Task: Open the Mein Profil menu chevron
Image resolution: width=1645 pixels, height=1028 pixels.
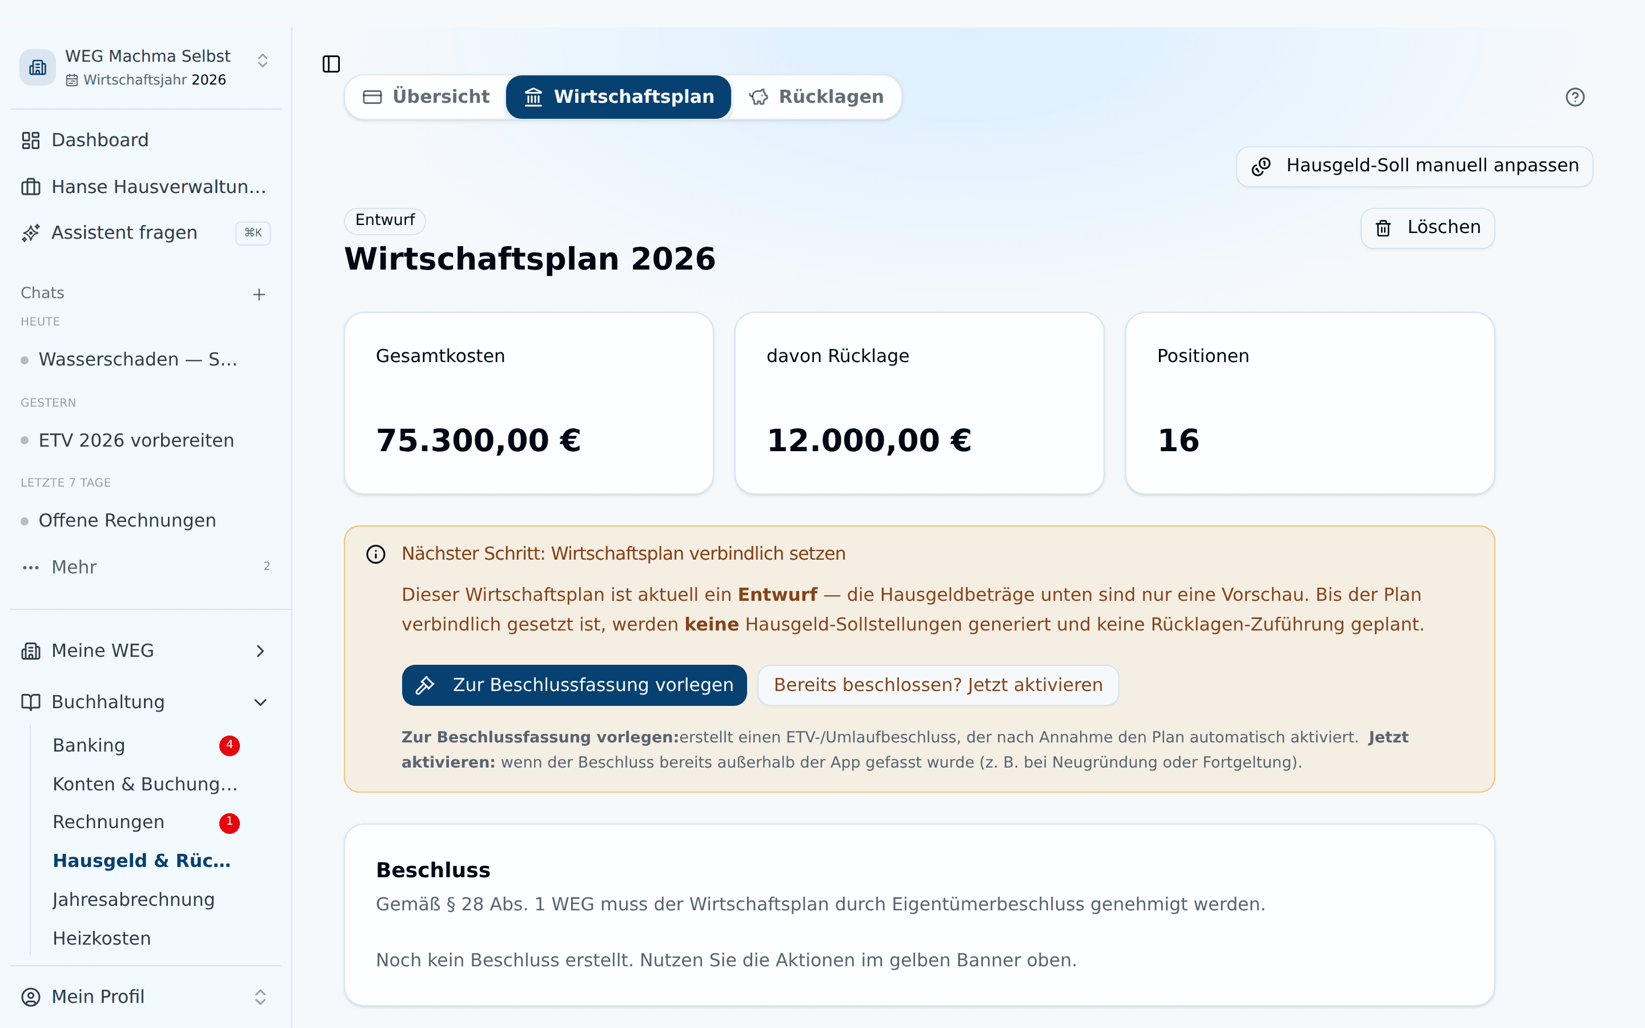Action: tap(260, 997)
